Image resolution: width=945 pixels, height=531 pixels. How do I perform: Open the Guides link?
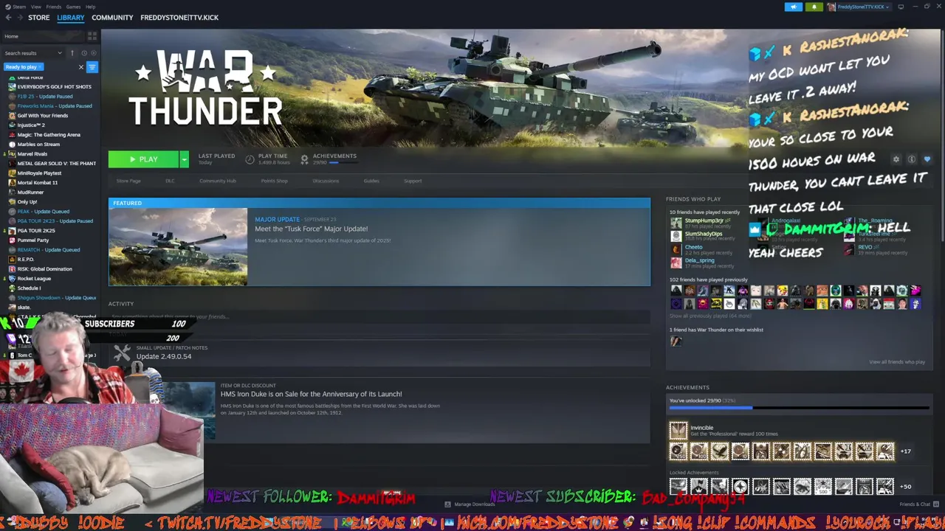[371, 181]
